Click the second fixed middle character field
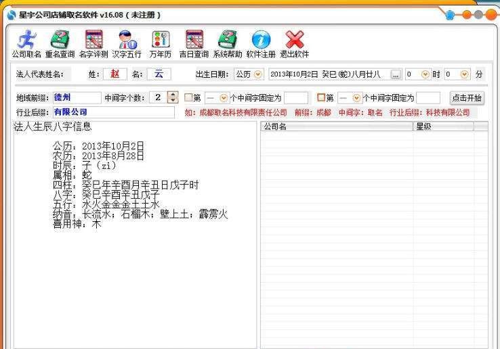 pos(428,98)
